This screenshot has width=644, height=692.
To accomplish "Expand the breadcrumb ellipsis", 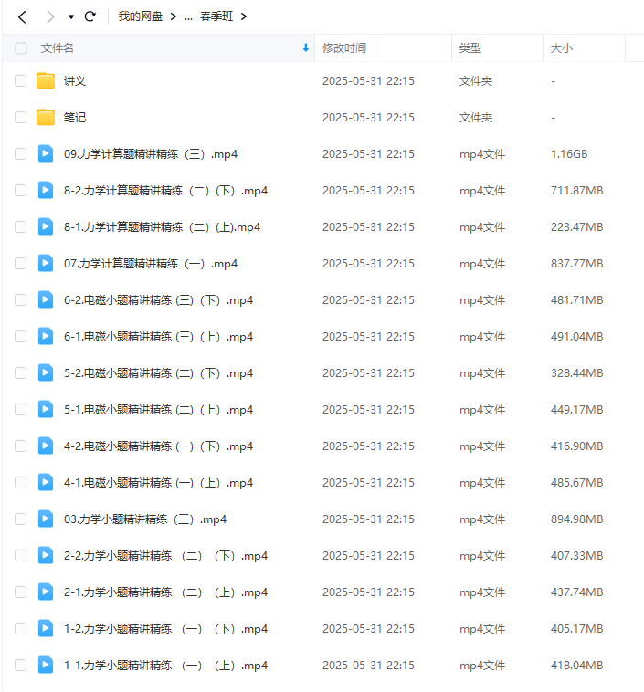I will click(188, 16).
